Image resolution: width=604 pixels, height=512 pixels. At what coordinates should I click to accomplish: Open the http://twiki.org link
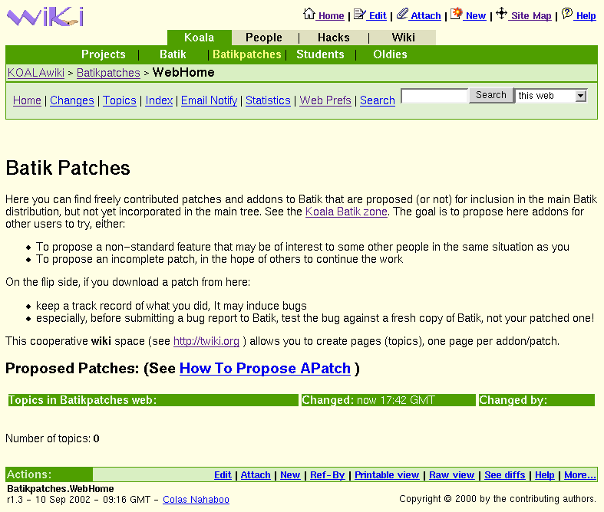(x=206, y=341)
